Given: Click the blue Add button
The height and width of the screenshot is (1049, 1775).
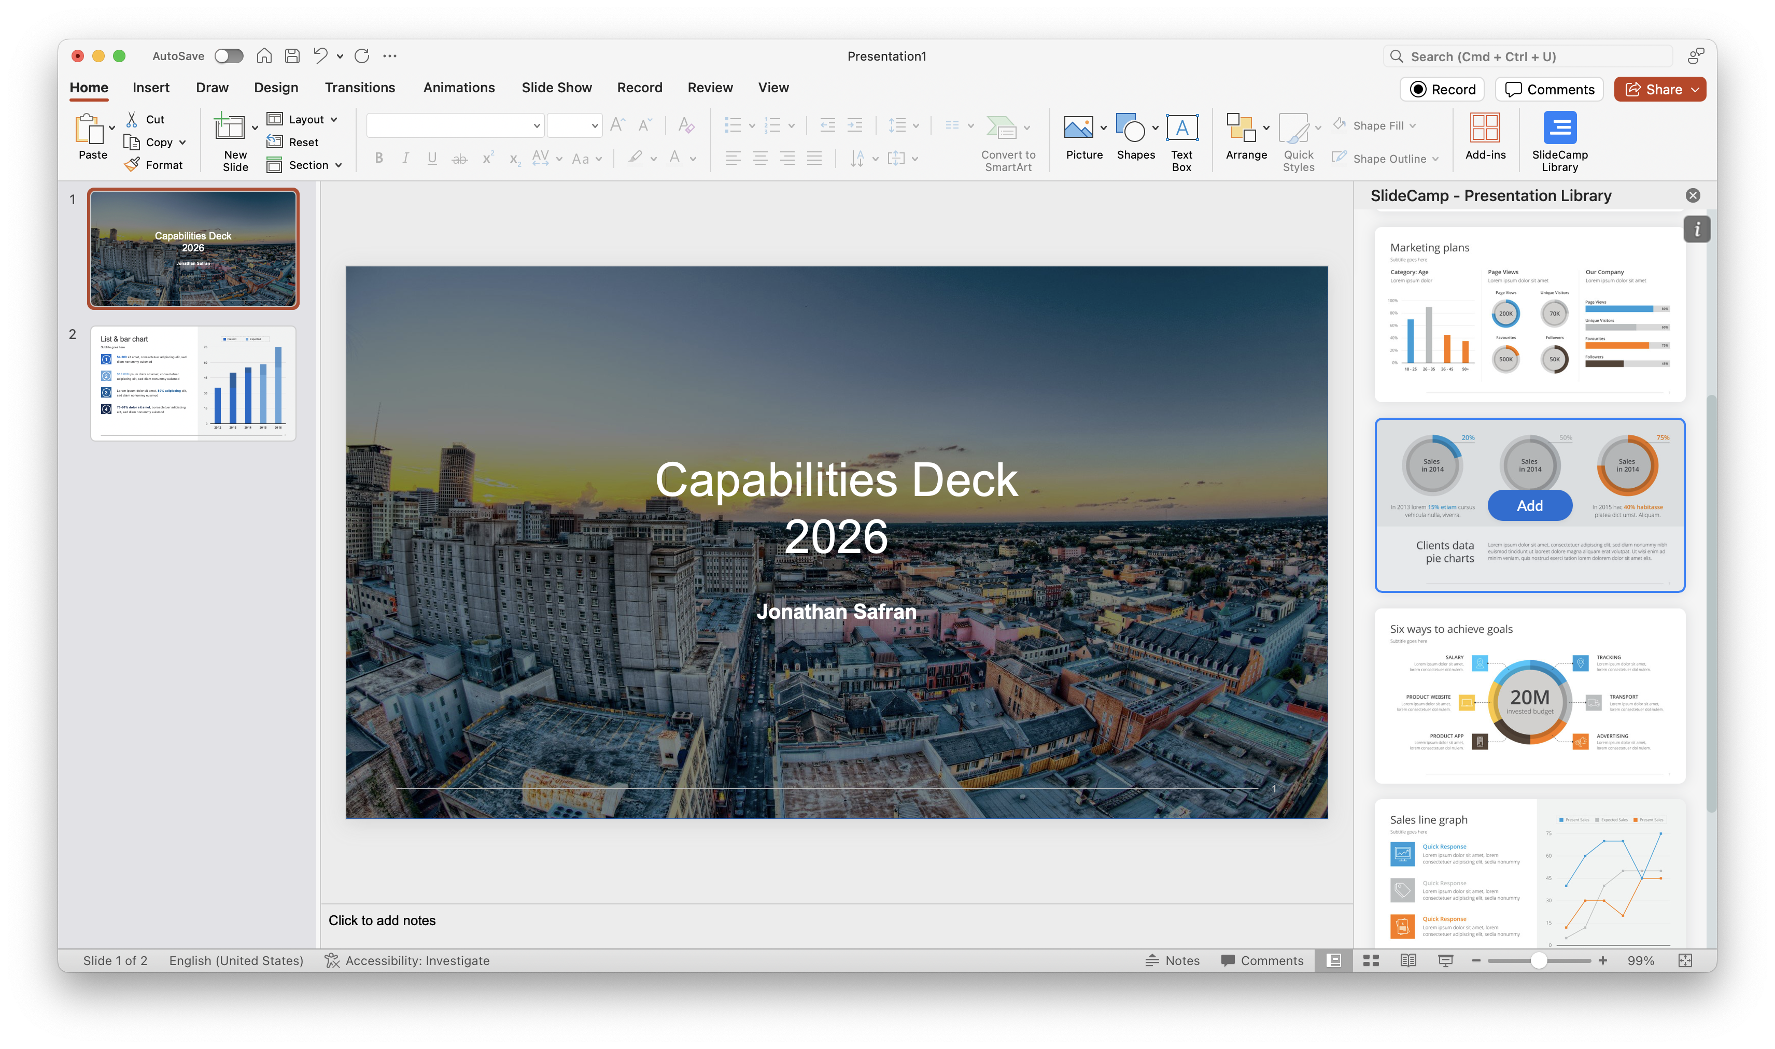Looking at the screenshot, I should click(1529, 505).
